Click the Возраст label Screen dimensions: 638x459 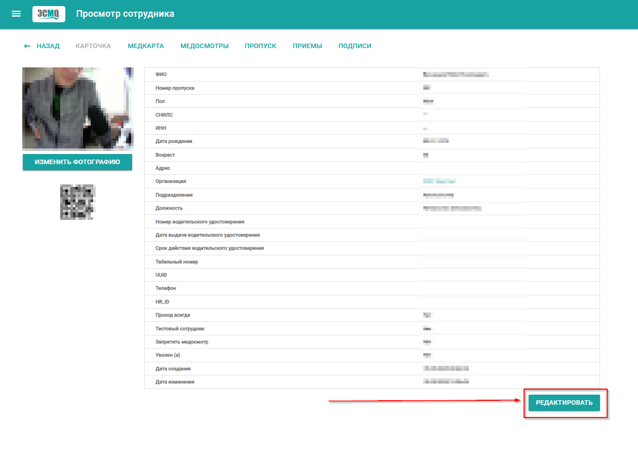pyautogui.click(x=165, y=155)
